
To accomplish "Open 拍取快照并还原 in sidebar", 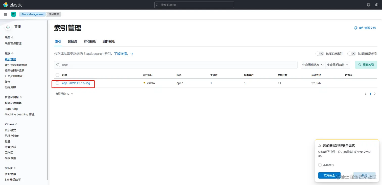I will [x=15, y=71].
